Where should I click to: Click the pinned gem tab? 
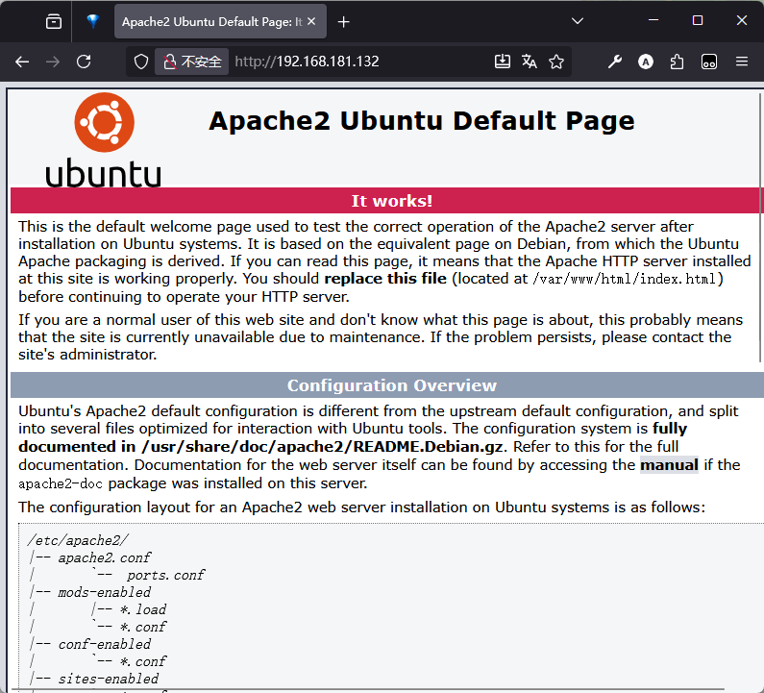(92, 21)
